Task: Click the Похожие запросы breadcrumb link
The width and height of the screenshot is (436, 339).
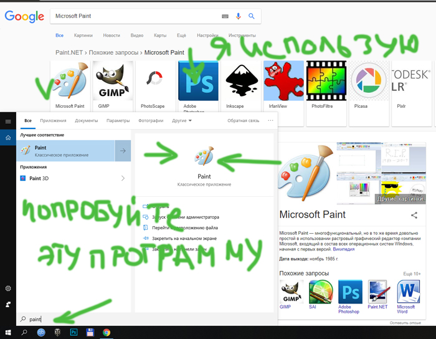Action: (113, 52)
